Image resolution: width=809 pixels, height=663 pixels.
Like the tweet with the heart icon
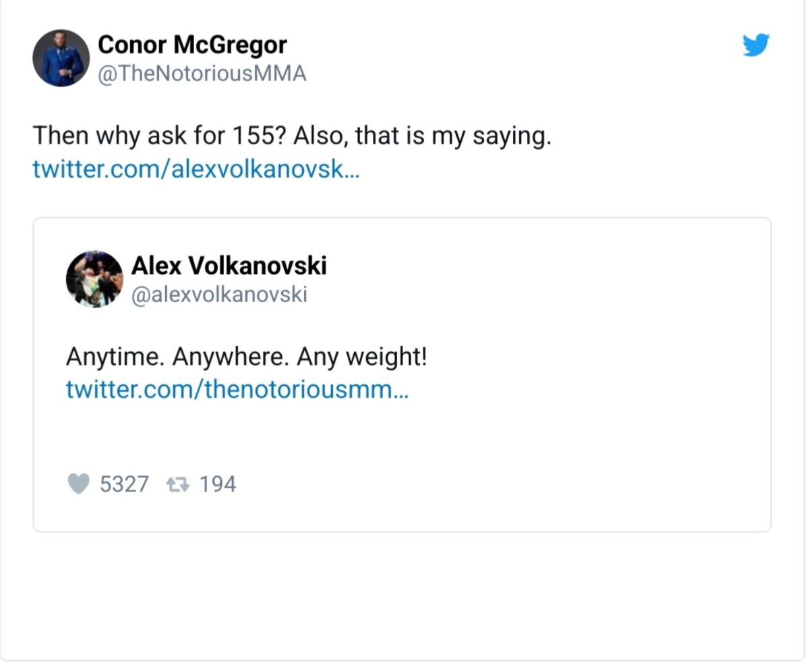tap(79, 484)
